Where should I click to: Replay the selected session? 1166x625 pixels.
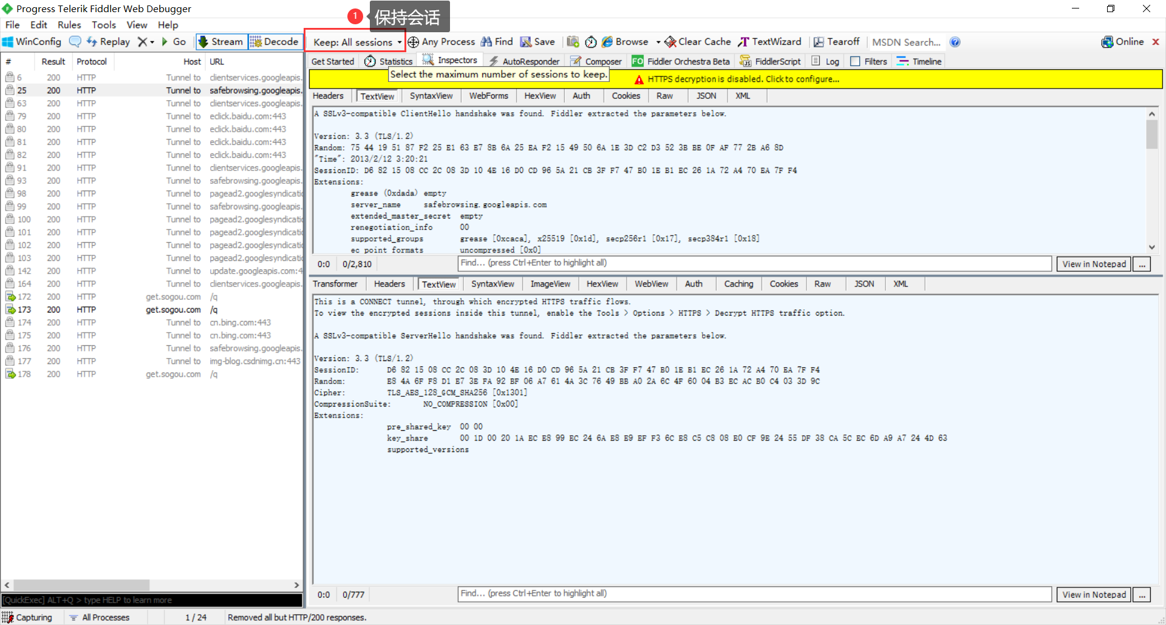pos(108,42)
